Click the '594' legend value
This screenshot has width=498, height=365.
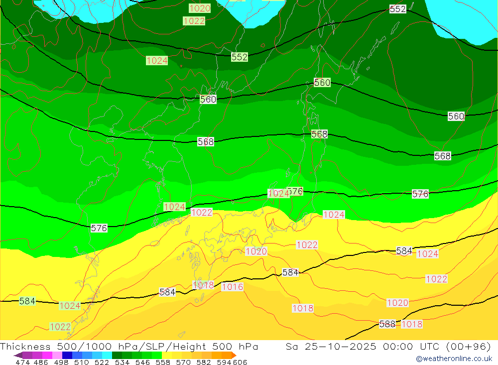(x=224, y=362)
